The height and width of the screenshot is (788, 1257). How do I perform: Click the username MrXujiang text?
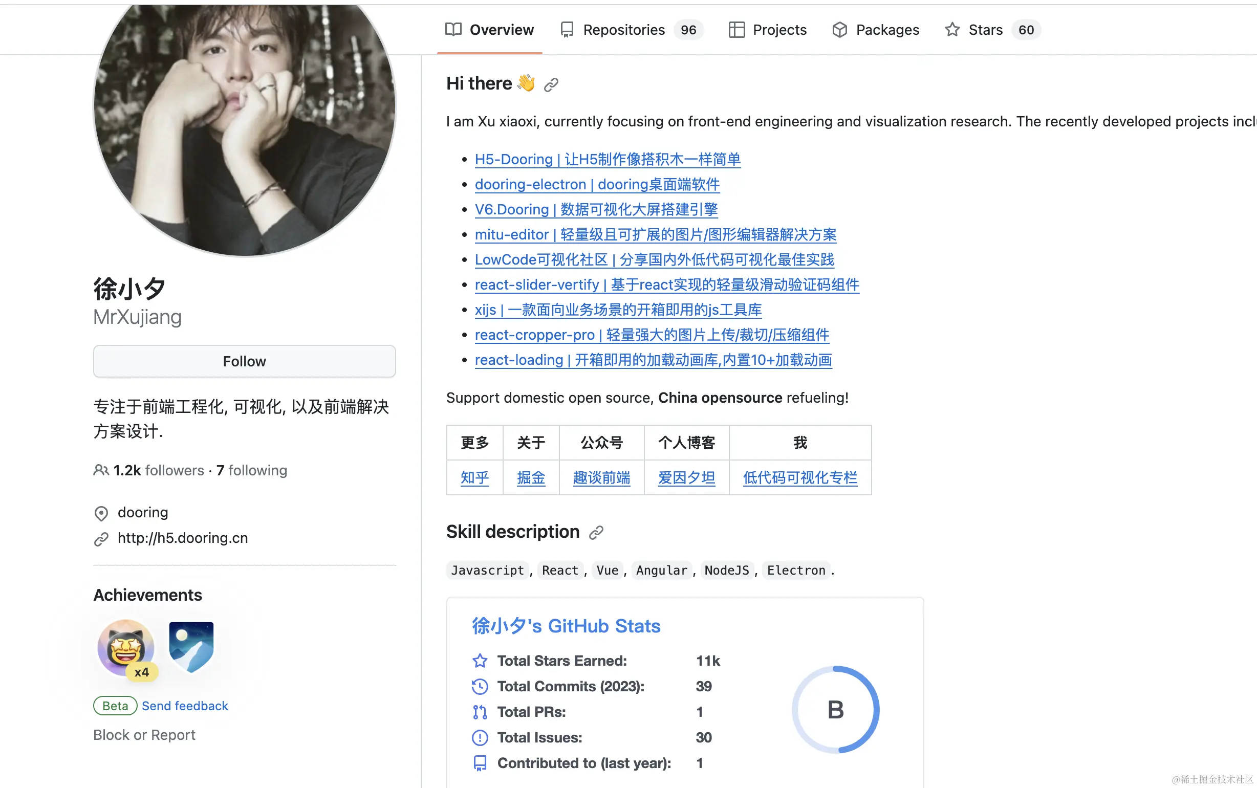coord(138,317)
